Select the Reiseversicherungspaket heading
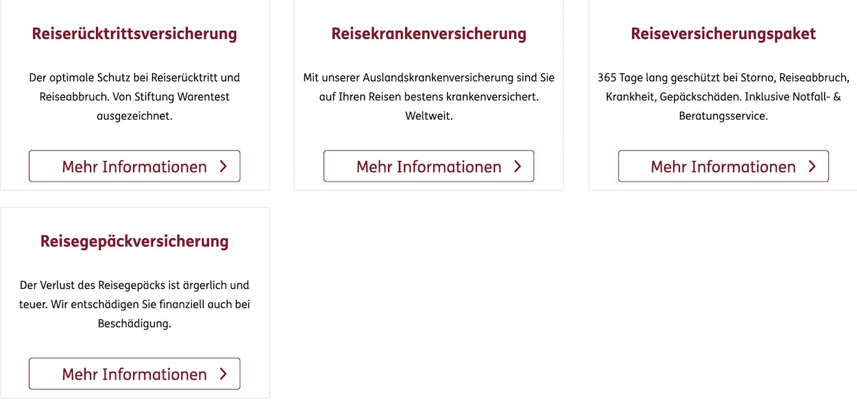This screenshot has height=400, width=857. [723, 34]
